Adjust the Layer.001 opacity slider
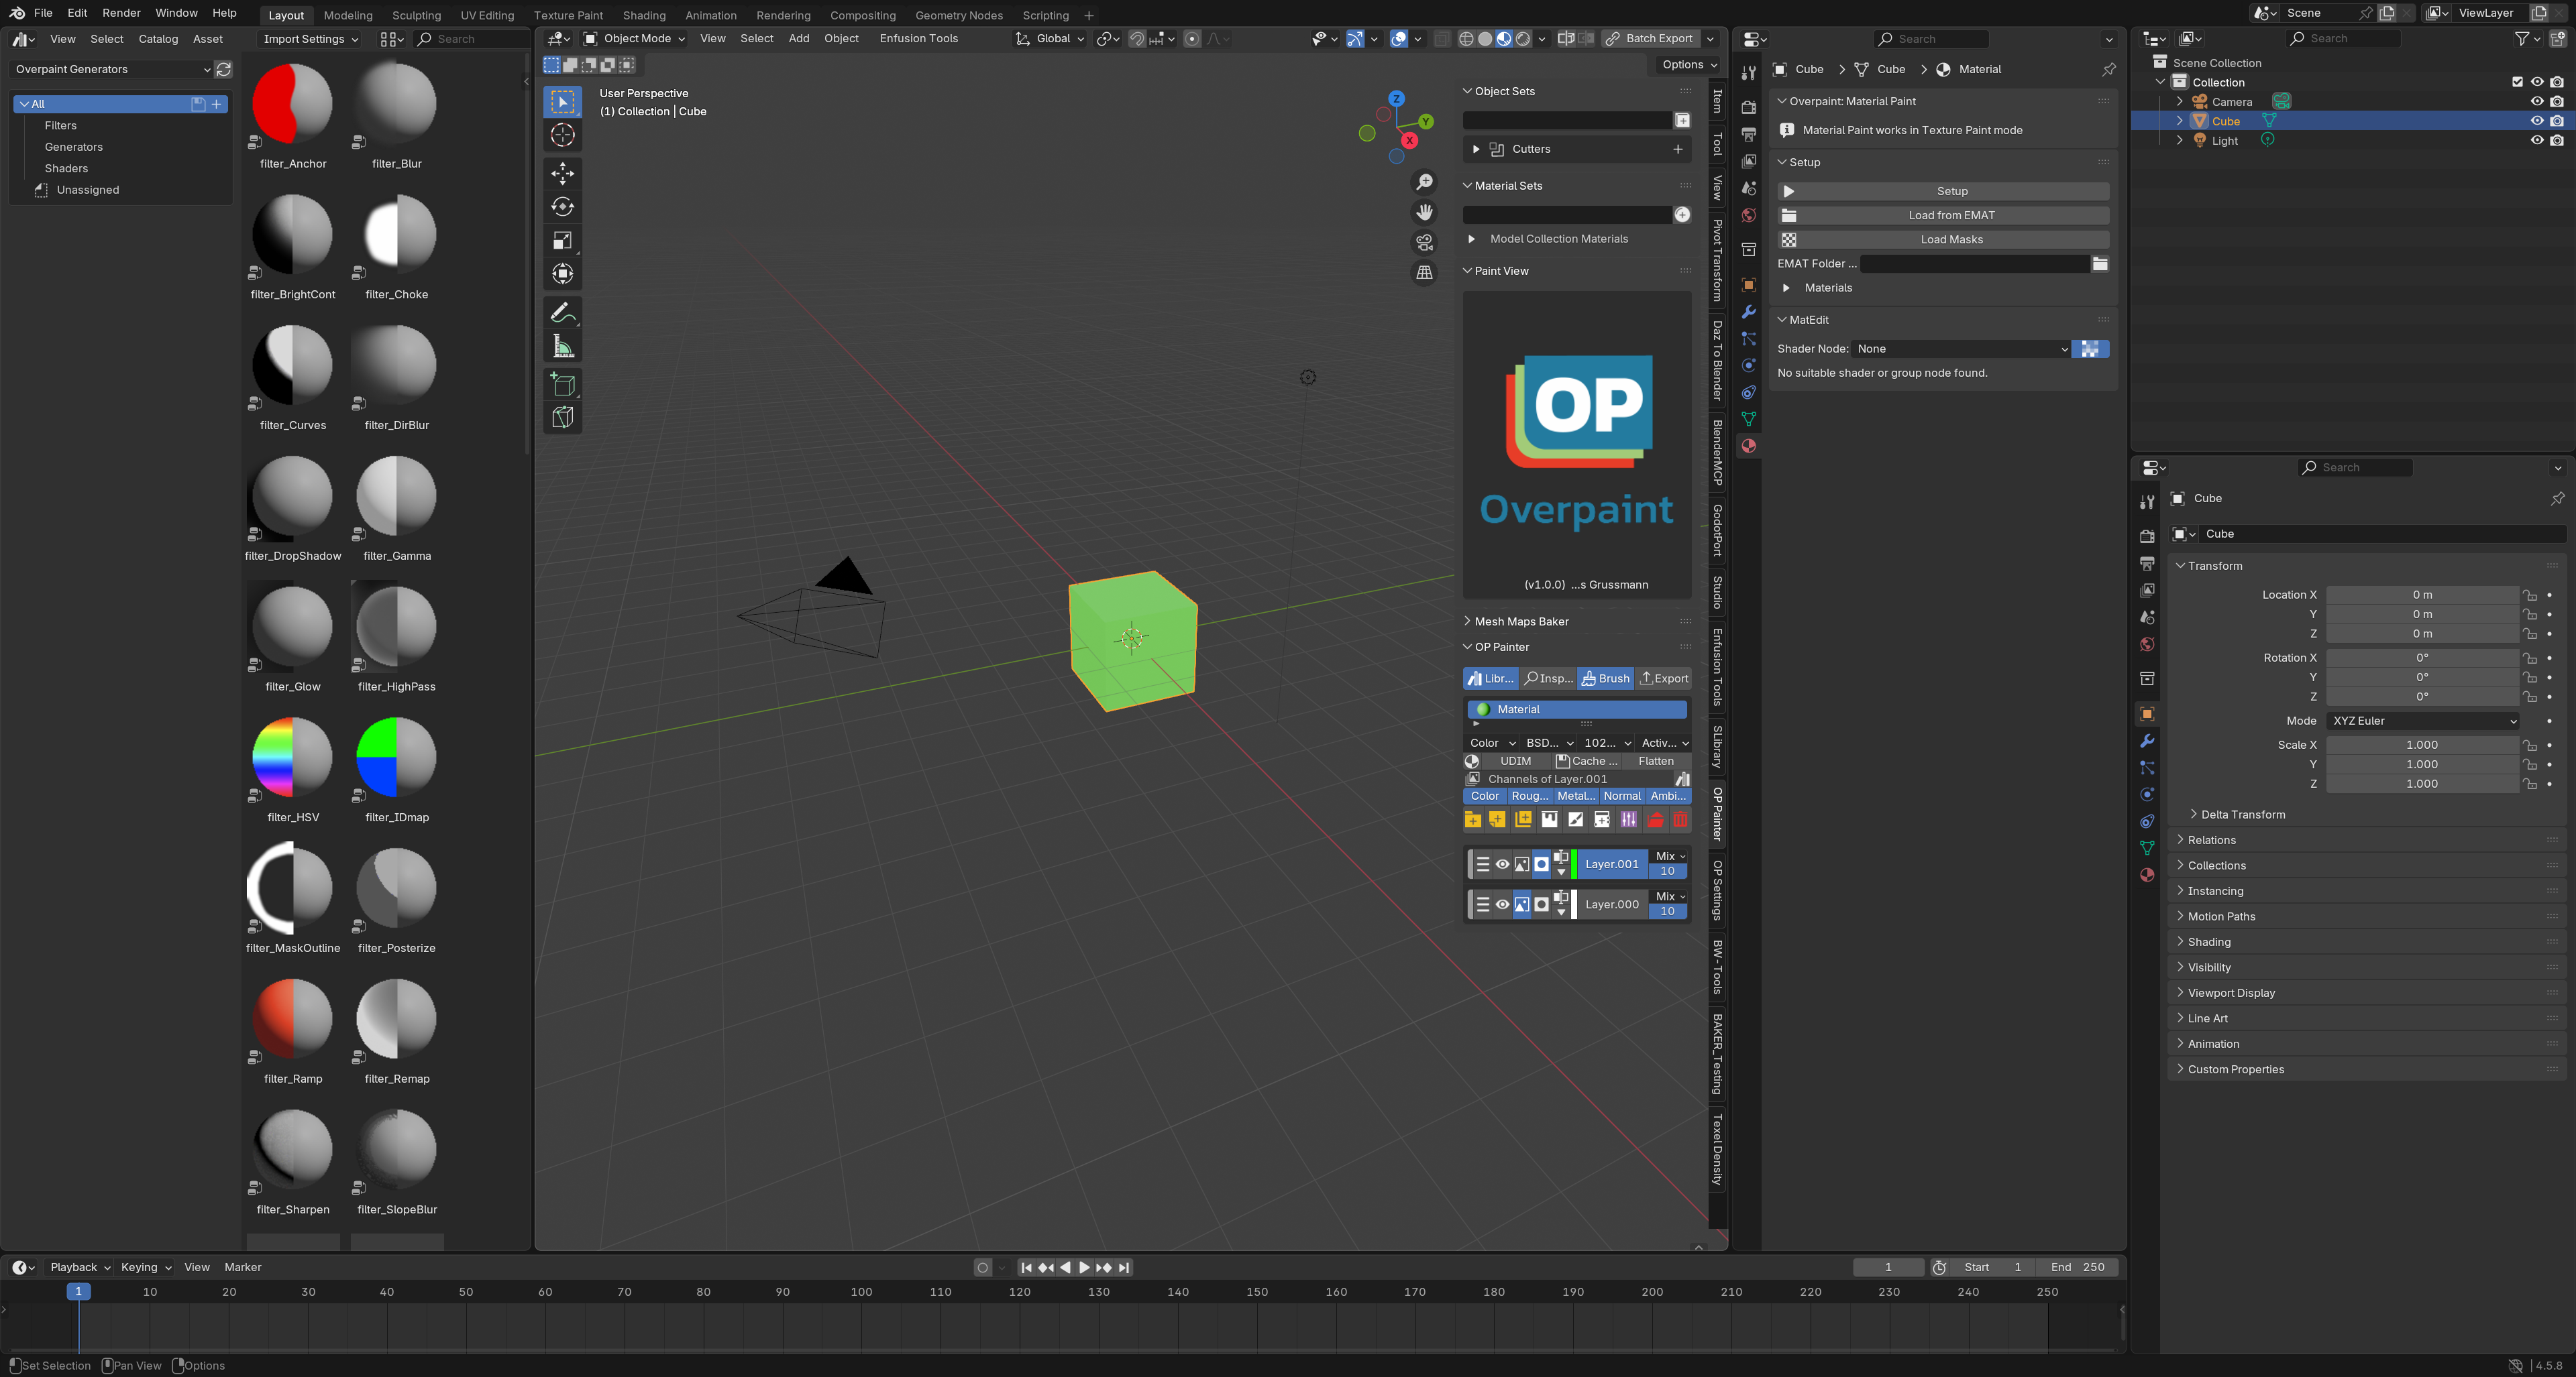The image size is (2576, 1377). [x=1667, y=872]
